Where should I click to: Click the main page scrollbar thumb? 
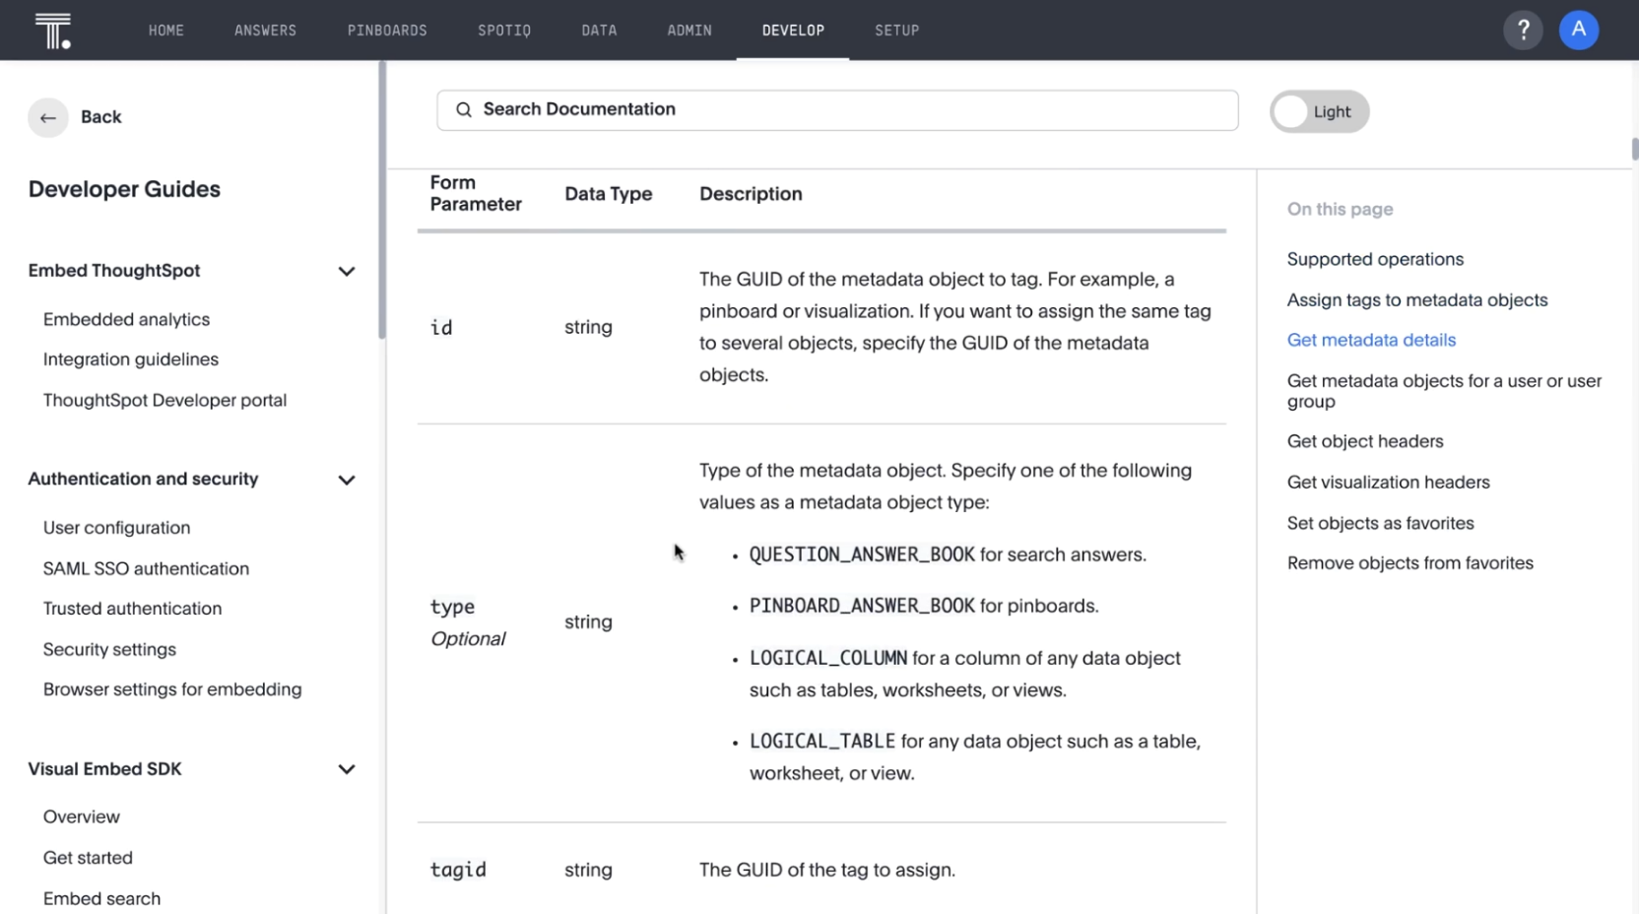tap(1635, 149)
